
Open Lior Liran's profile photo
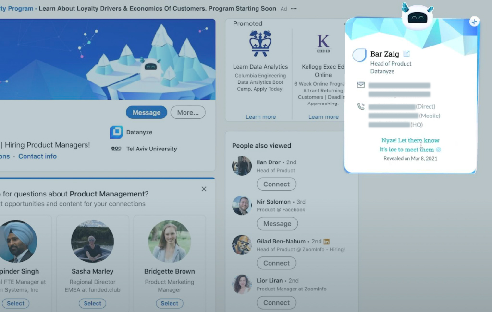point(242,284)
